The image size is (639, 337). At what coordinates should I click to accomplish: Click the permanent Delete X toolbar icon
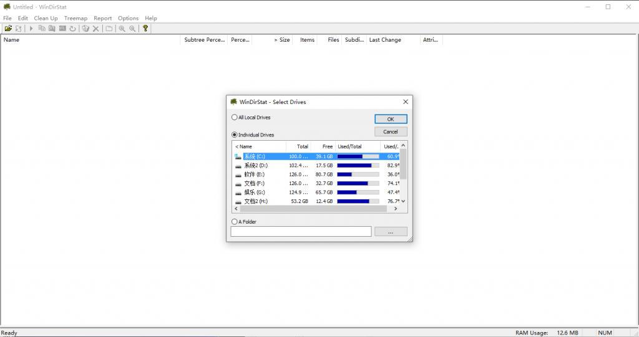click(95, 29)
